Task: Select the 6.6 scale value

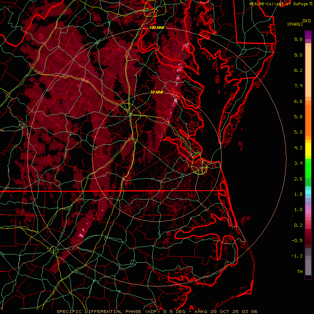Action: point(298,101)
